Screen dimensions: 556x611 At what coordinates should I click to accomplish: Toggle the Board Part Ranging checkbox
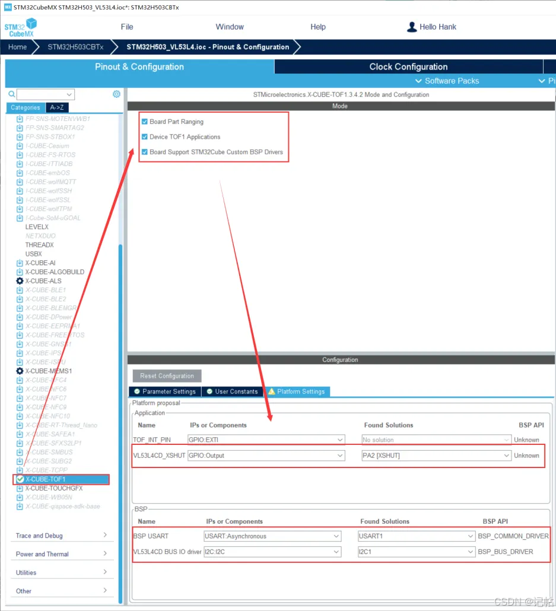pyautogui.click(x=145, y=122)
